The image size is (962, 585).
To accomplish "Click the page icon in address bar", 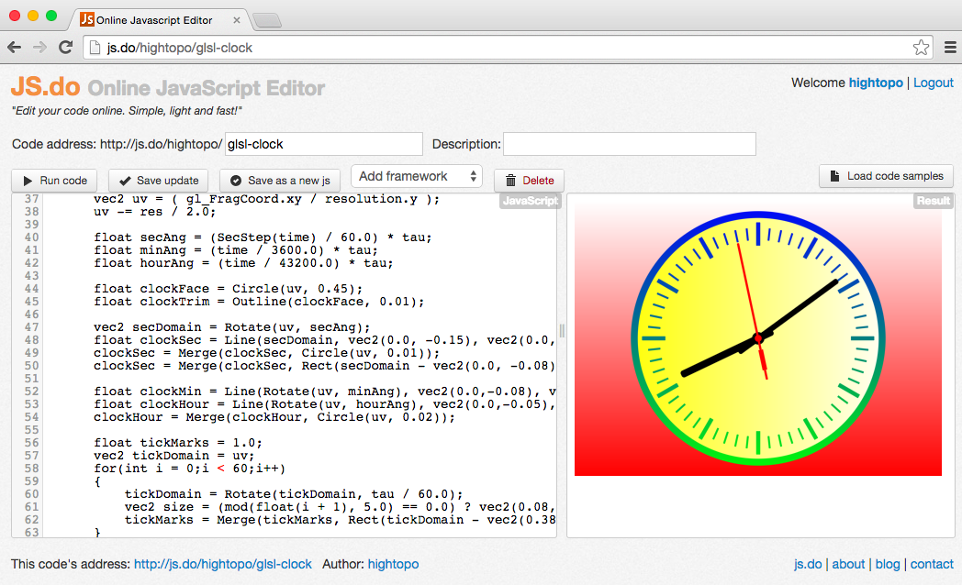I will tap(95, 47).
